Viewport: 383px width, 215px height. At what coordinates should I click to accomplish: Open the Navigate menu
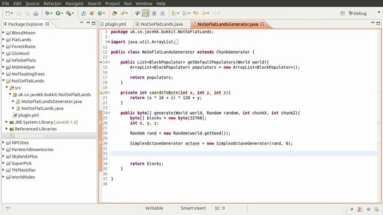tap(74, 4)
